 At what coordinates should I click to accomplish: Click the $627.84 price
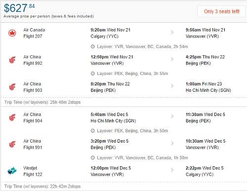pyautogui.click(x=19, y=8)
